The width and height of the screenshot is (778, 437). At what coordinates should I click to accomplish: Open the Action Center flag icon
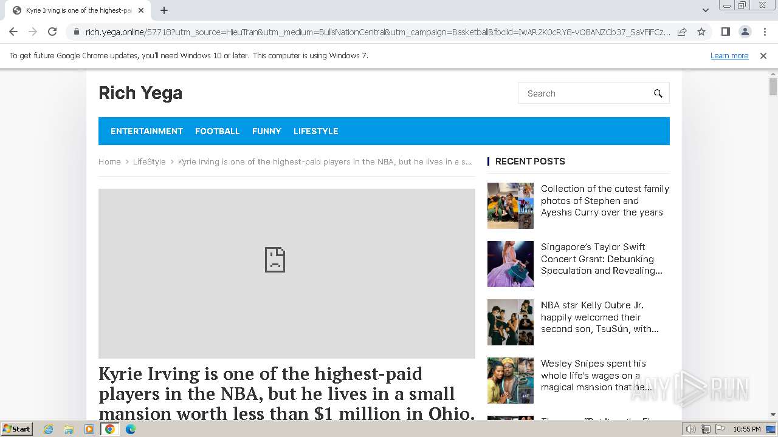pyautogui.click(x=720, y=429)
